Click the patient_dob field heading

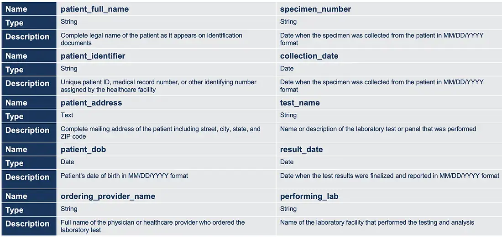tap(83, 149)
